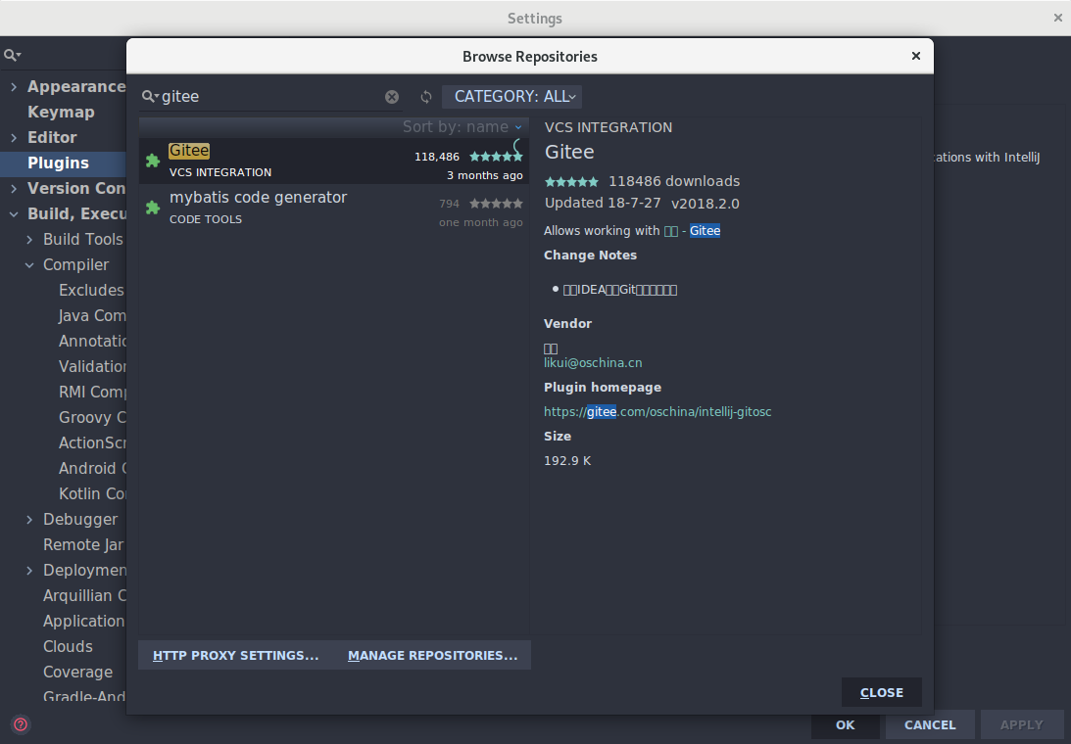Screen dimensions: 1071x744
Task: Select Android Compilers settings item
Action: coord(92,468)
